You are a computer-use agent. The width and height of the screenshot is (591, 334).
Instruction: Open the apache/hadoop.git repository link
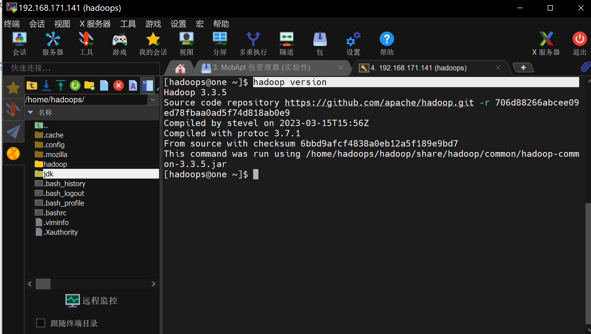[x=379, y=102]
